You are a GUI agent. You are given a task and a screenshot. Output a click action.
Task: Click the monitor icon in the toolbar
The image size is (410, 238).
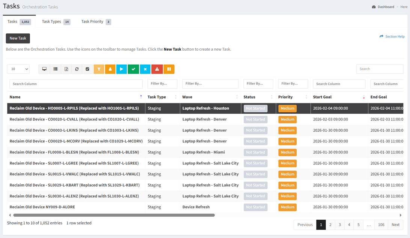44,69
